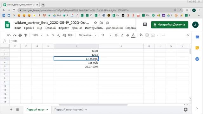Select the cell with 125,00%
This screenshot has width=203, height=114.
[76, 63]
